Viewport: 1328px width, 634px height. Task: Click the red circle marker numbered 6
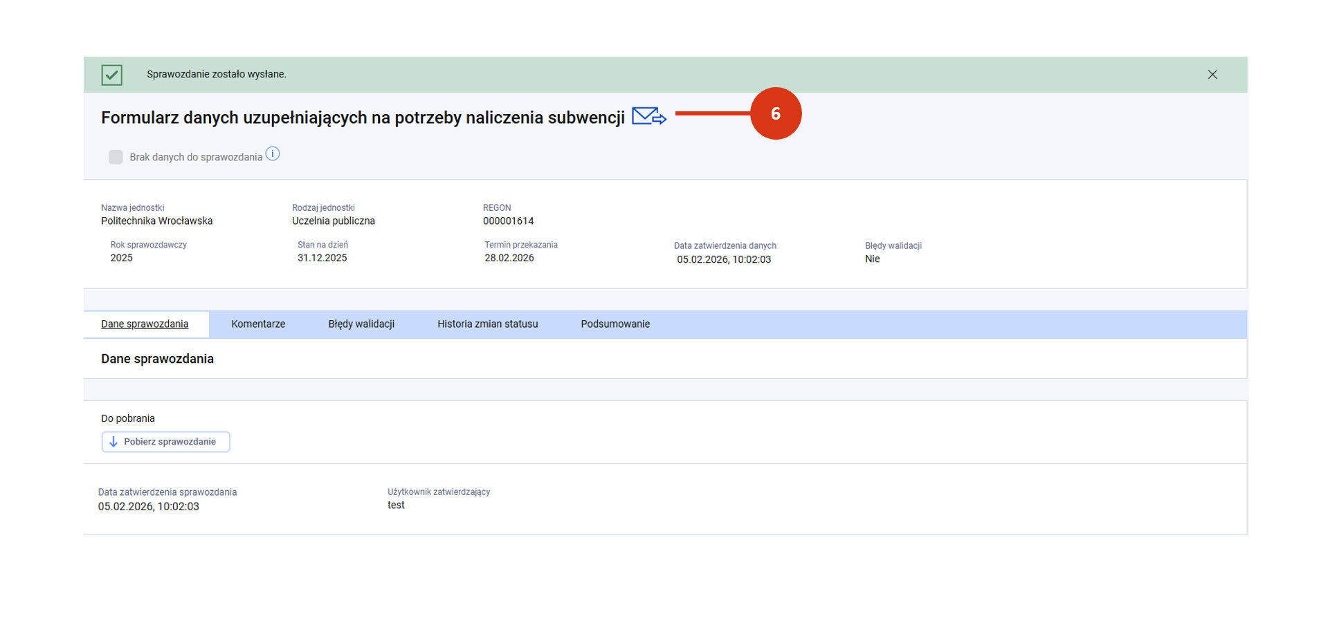pos(775,113)
